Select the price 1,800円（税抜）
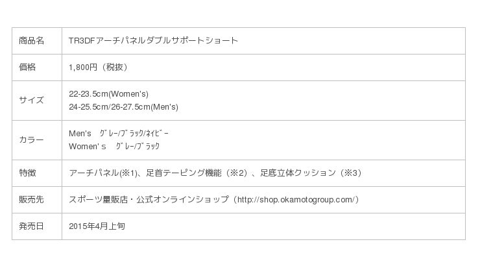480x266 pixels. tap(96, 66)
